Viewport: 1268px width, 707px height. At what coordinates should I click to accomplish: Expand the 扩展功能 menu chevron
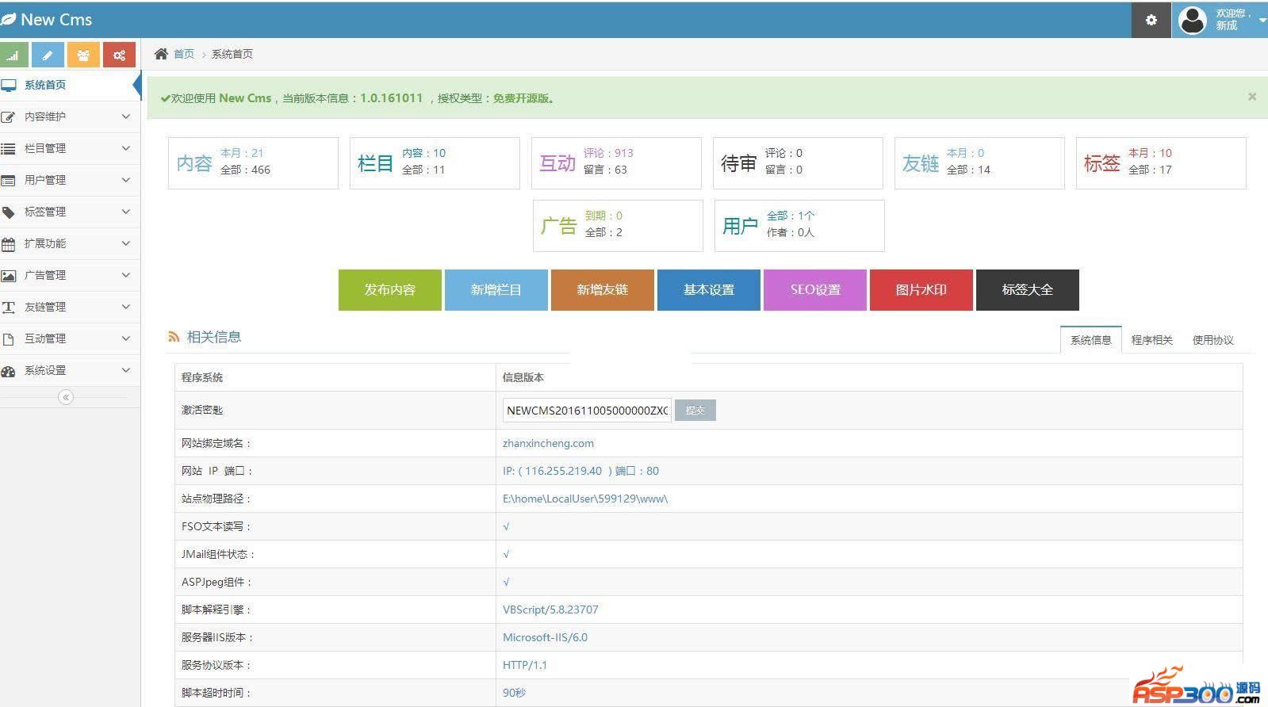click(x=125, y=243)
